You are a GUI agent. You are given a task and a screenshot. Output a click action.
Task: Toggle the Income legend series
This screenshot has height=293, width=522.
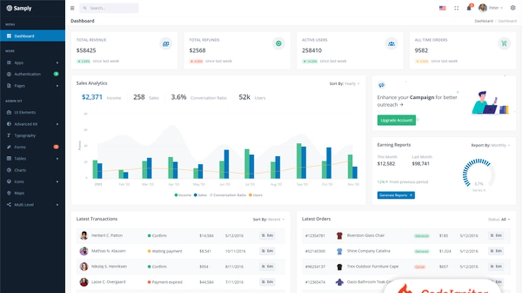183,195
